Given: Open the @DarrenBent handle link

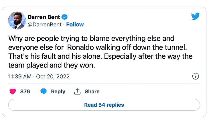Looking at the screenshot, I should [x=44, y=25].
